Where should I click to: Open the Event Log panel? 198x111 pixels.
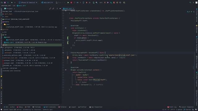click(172, 107)
